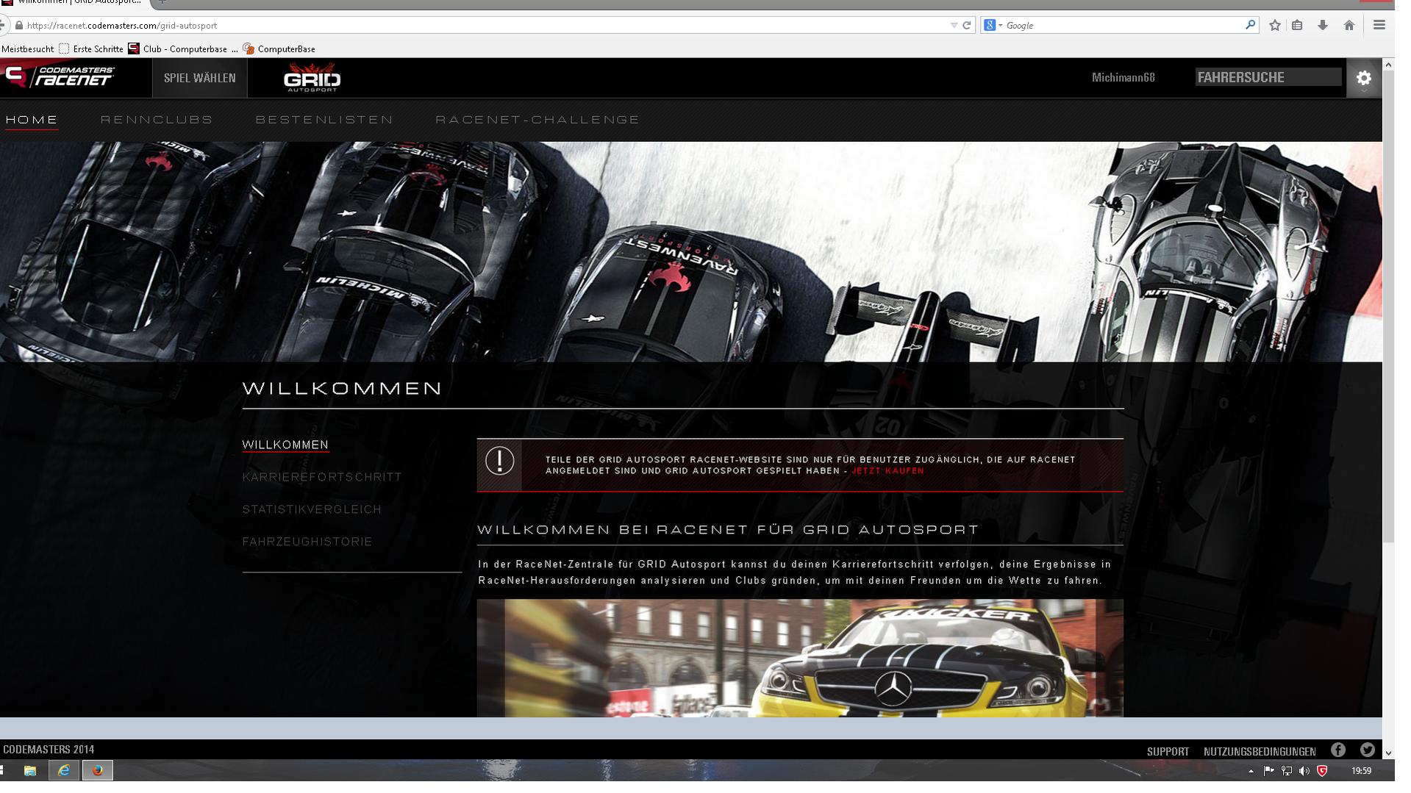Open the RENNCLUBS navigation tab

[x=157, y=119]
